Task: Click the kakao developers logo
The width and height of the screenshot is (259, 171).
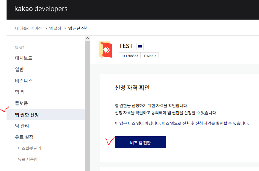Action: pos(41,9)
